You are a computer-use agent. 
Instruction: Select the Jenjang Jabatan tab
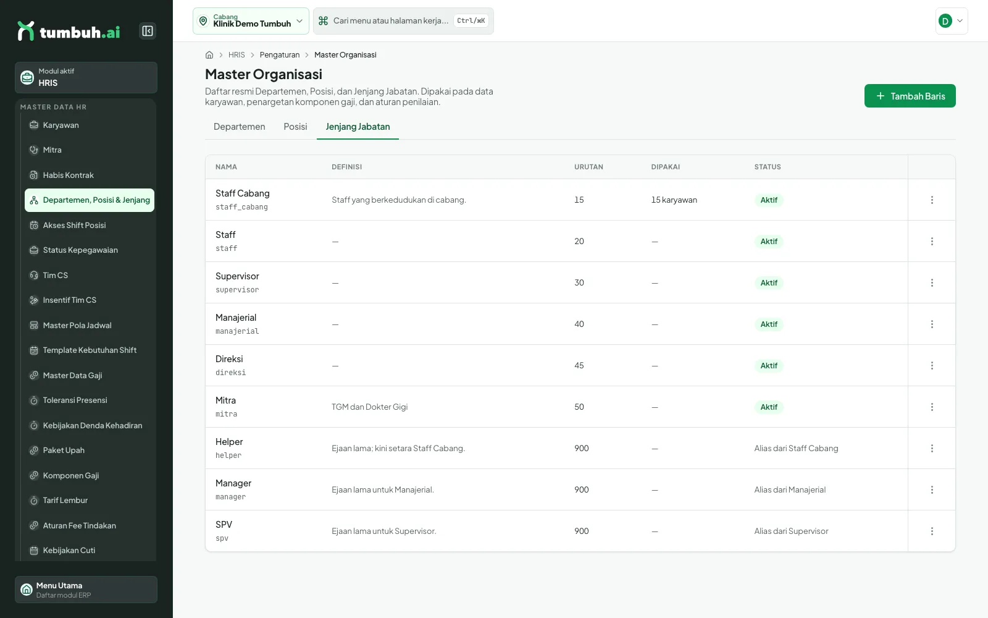pos(358,127)
